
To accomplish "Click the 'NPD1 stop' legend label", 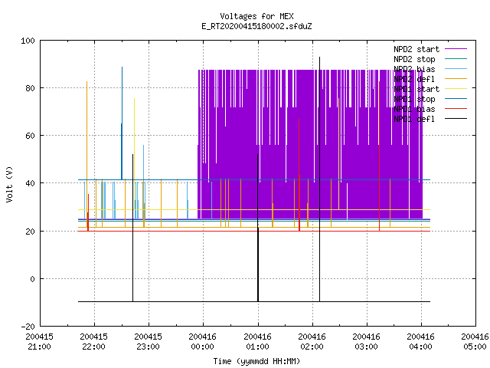I will (x=414, y=99).
